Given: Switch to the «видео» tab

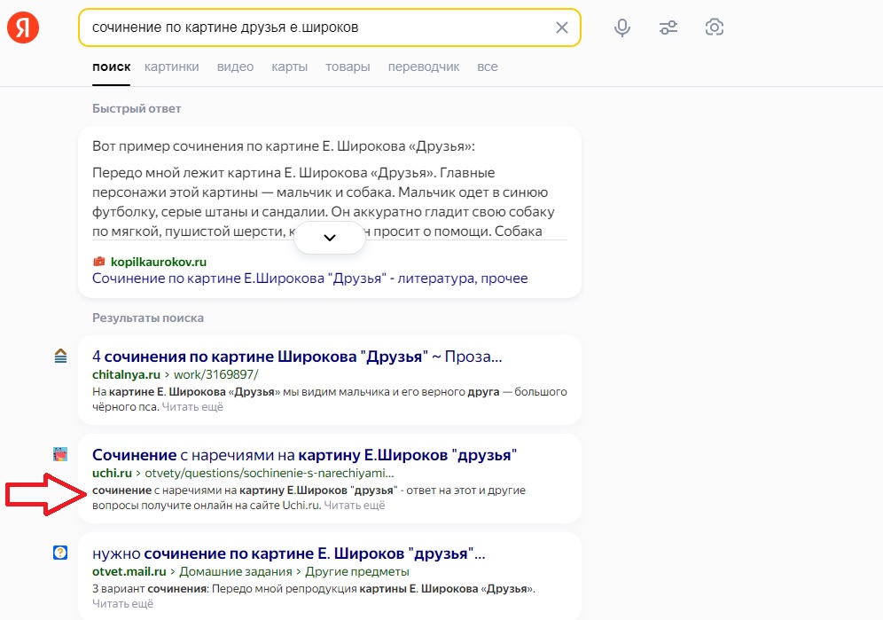Looking at the screenshot, I should (235, 67).
